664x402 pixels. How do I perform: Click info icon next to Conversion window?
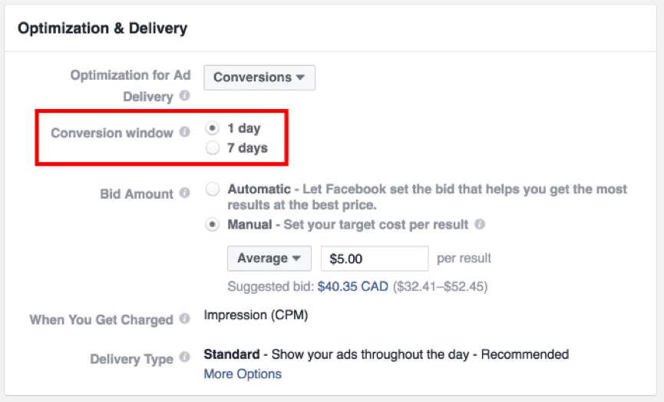[184, 133]
